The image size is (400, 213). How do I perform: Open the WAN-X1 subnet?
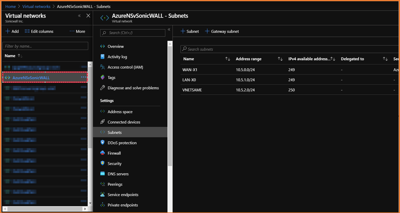pyautogui.click(x=190, y=70)
